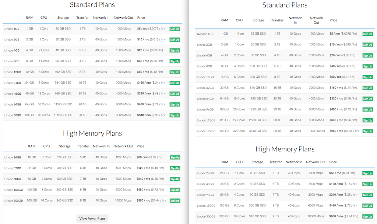This screenshot has width=377, height=224.
Task: Sign up for Linode 2GB with 50 GB SSD
Action: 368,45
